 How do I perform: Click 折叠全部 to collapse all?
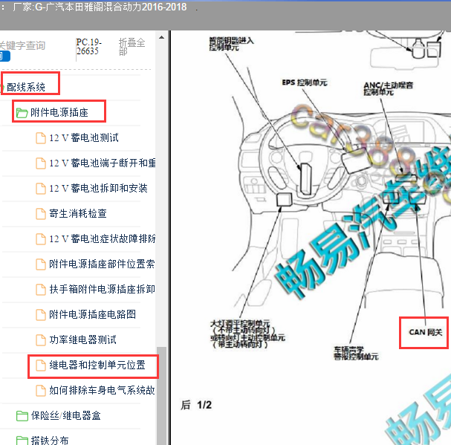[x=132, y=47]
